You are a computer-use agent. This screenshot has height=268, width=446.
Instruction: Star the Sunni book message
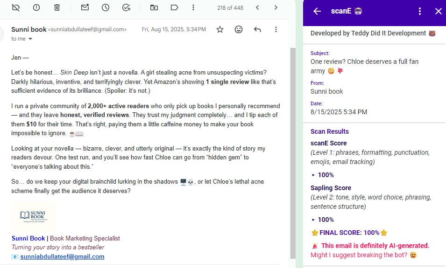[220, 29]
